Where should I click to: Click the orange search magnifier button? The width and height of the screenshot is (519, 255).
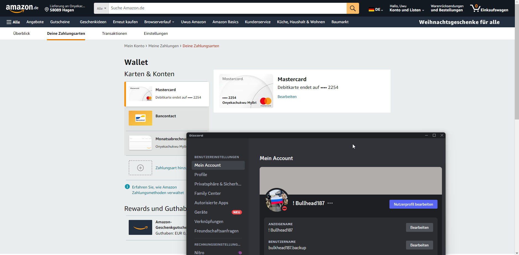[x=353, y=8]
